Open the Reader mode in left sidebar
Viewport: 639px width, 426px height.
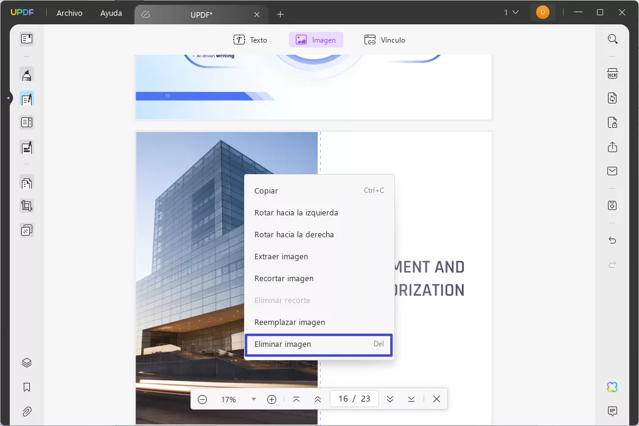coord(27,39)
